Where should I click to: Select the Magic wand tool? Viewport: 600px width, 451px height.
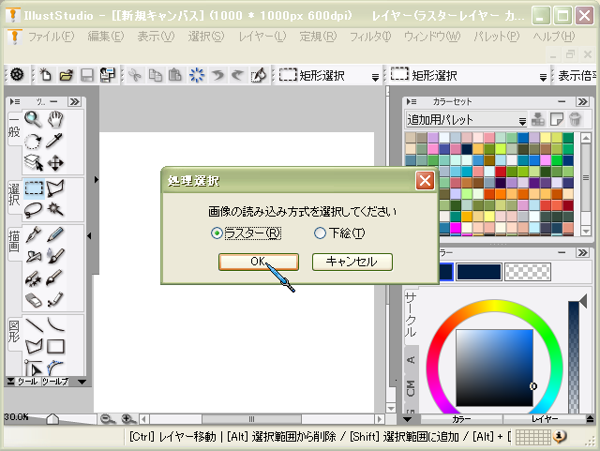click(x=55, y=210)
